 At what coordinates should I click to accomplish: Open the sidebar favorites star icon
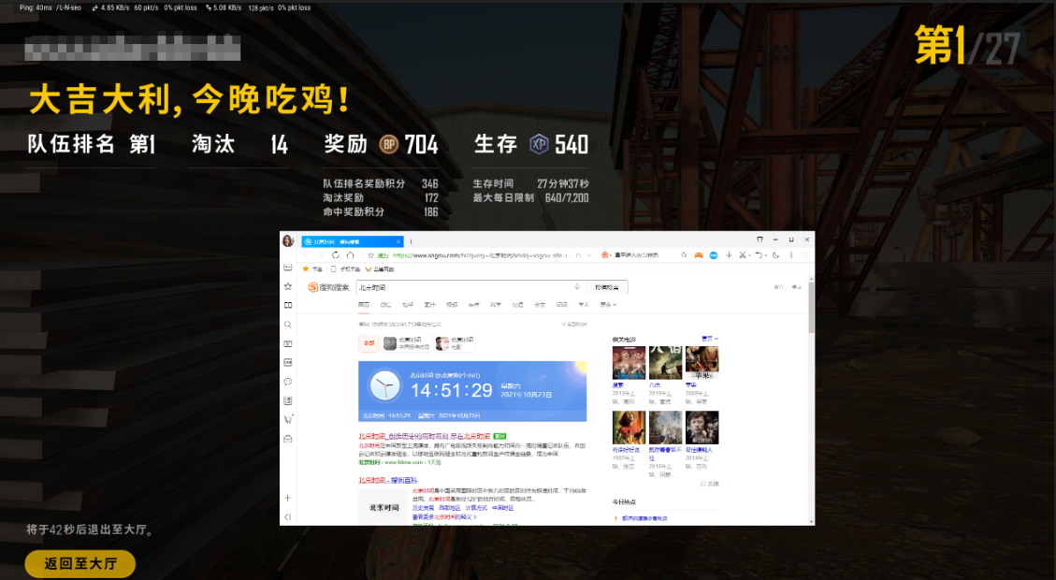287,286
